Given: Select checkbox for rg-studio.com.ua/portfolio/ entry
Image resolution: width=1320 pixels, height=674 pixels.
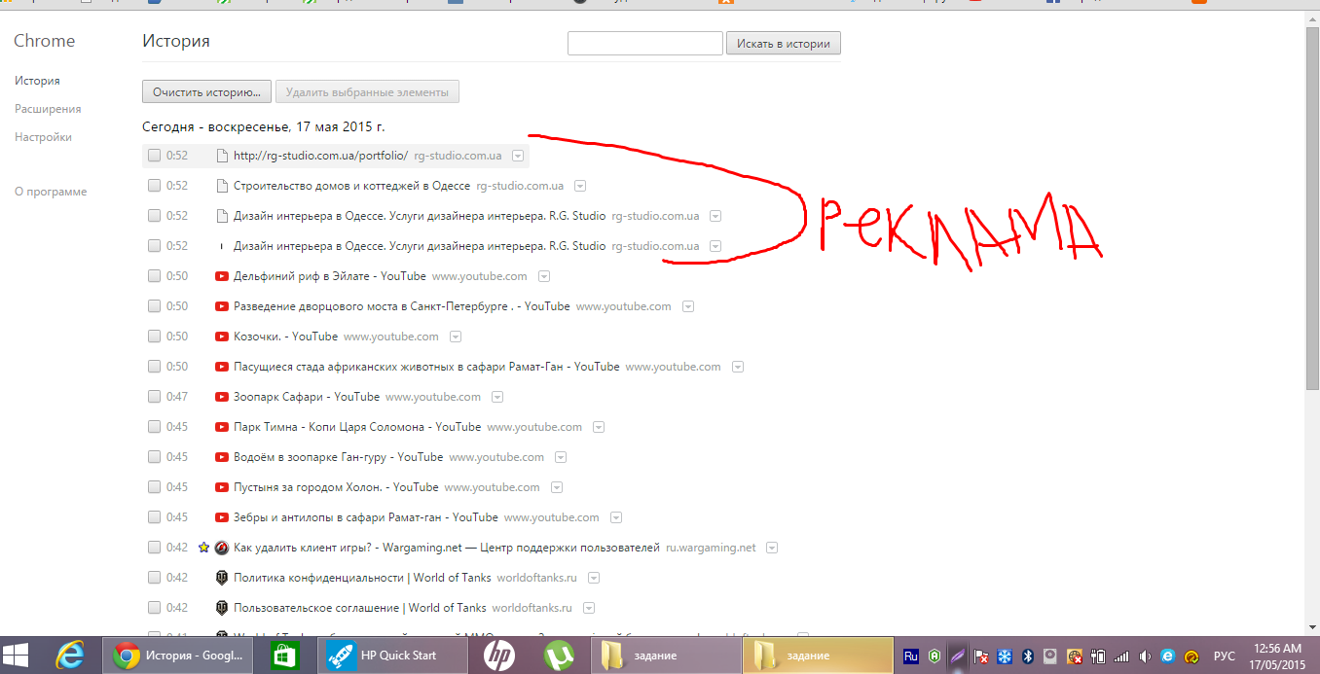Looking at the screenshot, I should click(x=154, y=156).
